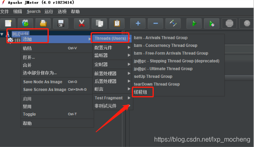The height and width of the screenshot is (147, 254).
Task: Click the Shutdown icon with X
Action: tap(247, 23)
